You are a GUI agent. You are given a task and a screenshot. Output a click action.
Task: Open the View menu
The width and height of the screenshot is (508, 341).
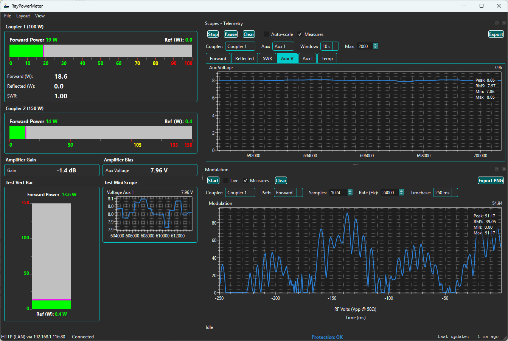(40, 16)
